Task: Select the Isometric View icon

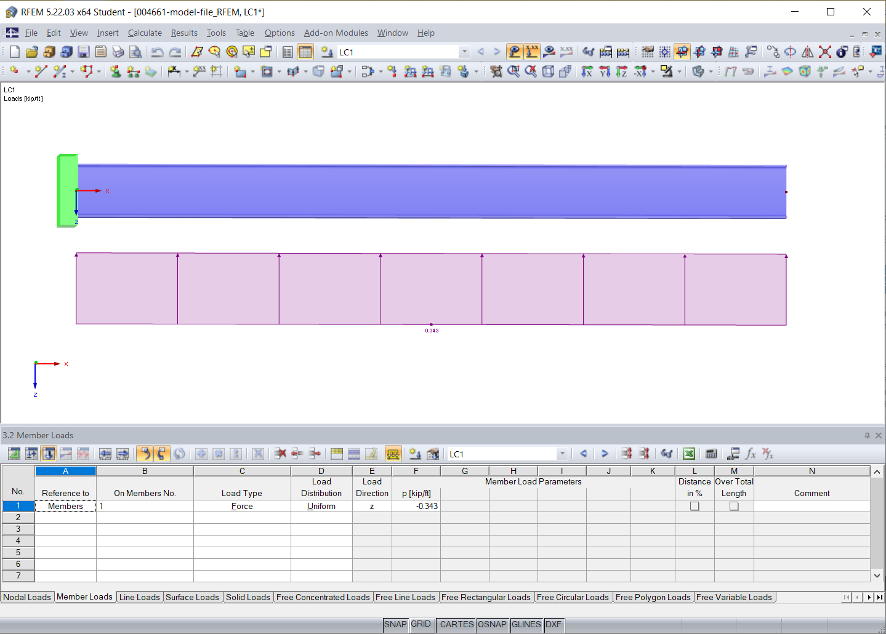Action: (547, 71)
